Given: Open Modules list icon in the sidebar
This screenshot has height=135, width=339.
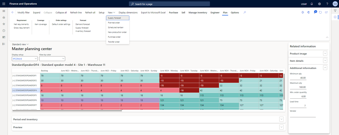Looking at the screenshot, I should coord(4,44).
